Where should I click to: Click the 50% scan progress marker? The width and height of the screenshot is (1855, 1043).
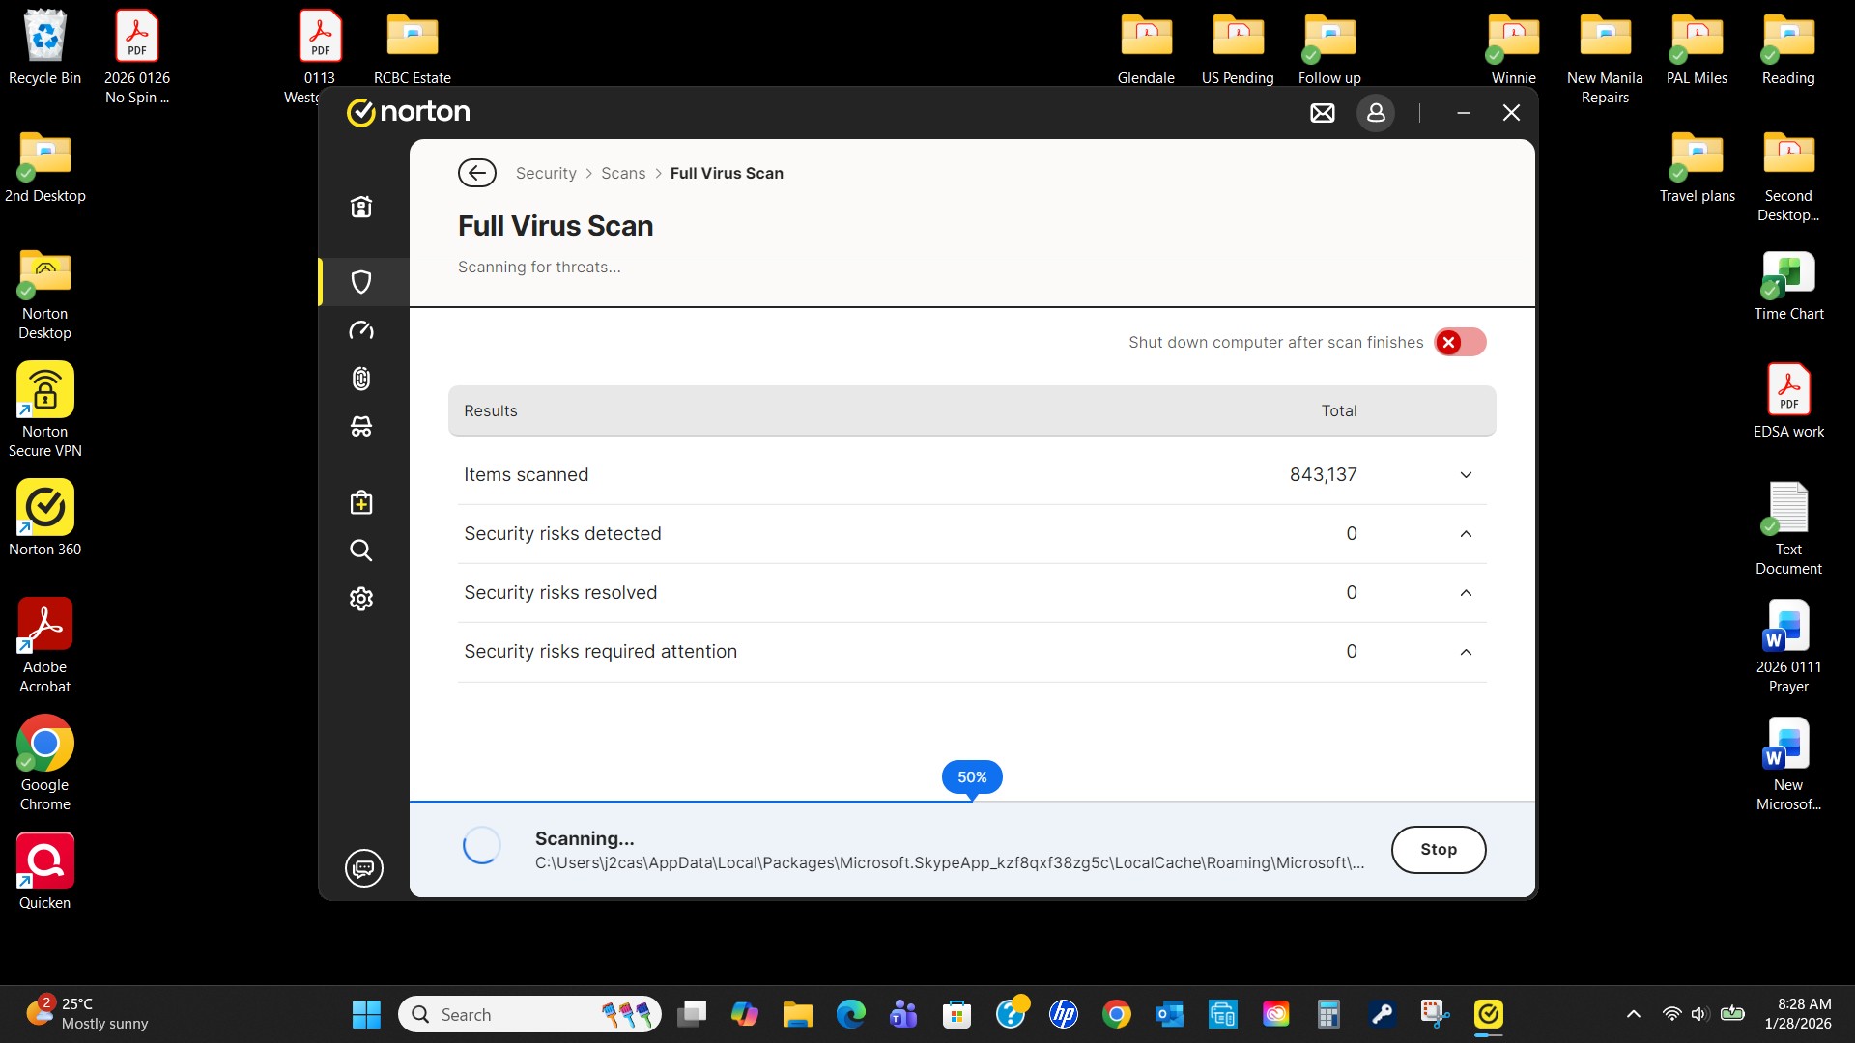pos(972,777)
